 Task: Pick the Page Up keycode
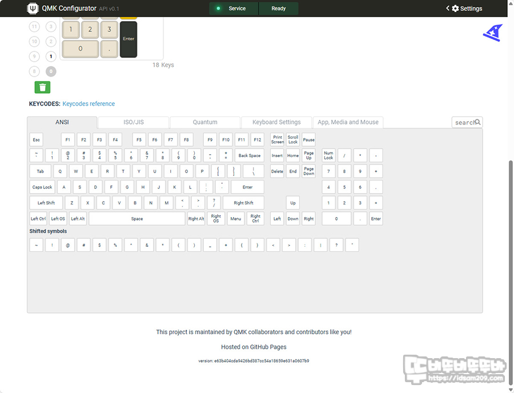[308, 155]
